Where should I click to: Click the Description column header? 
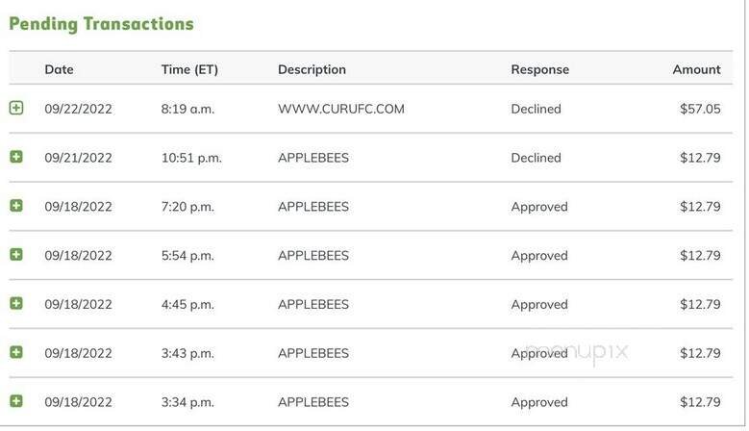pyautogui.click(x=312, y=69)
